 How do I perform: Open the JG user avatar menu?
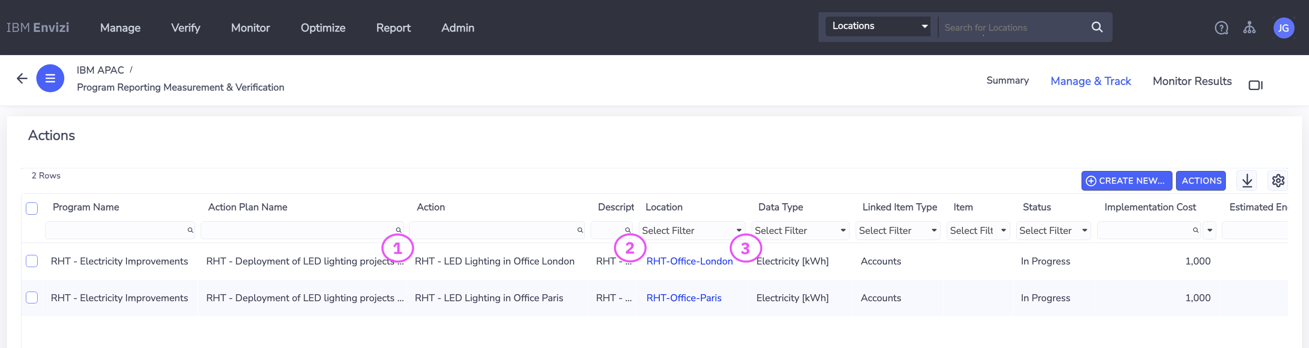coord(1283,28)
